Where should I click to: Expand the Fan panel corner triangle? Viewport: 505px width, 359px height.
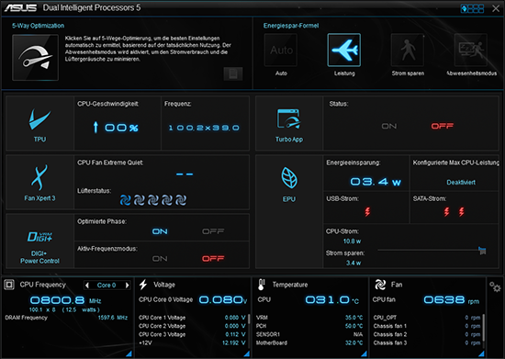(481, 353)
